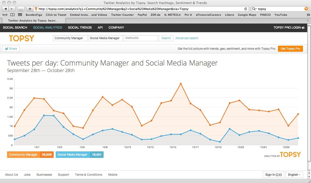Open new tab with plus icon
The height and width of the screenshot is (183, 311).
(x=307, y=21)
